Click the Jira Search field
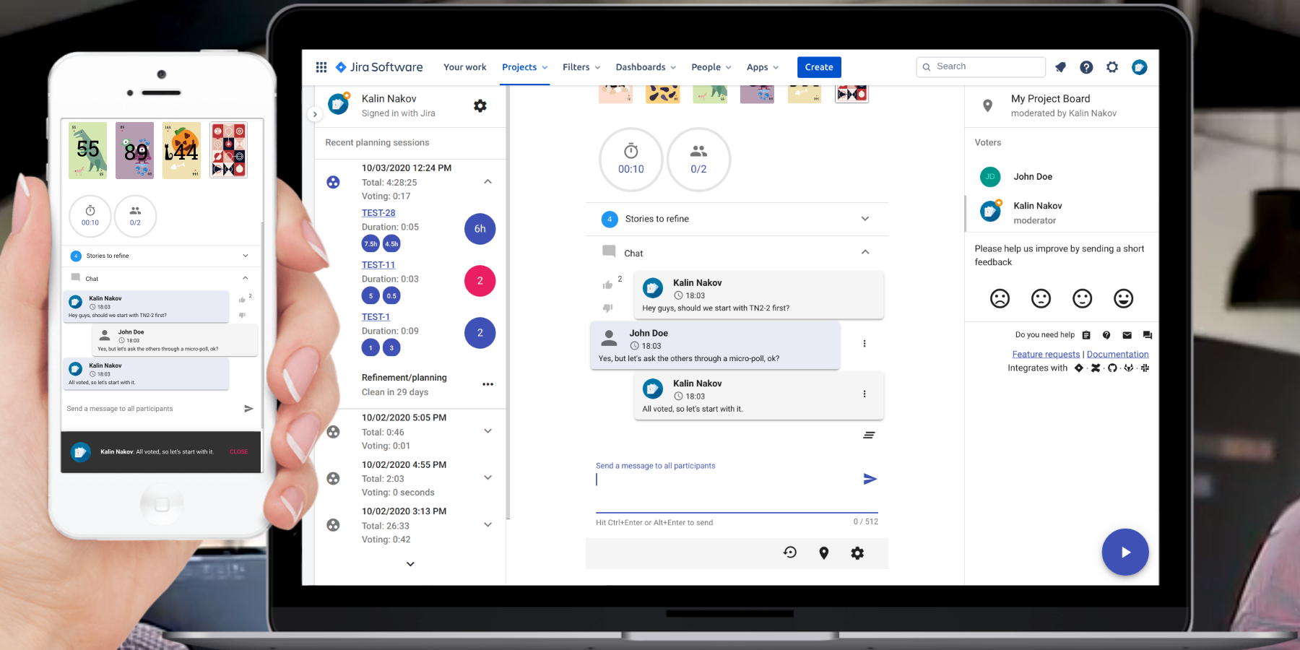The width and height of the screenshot is (1300, 650). click(x=981, y=67)
